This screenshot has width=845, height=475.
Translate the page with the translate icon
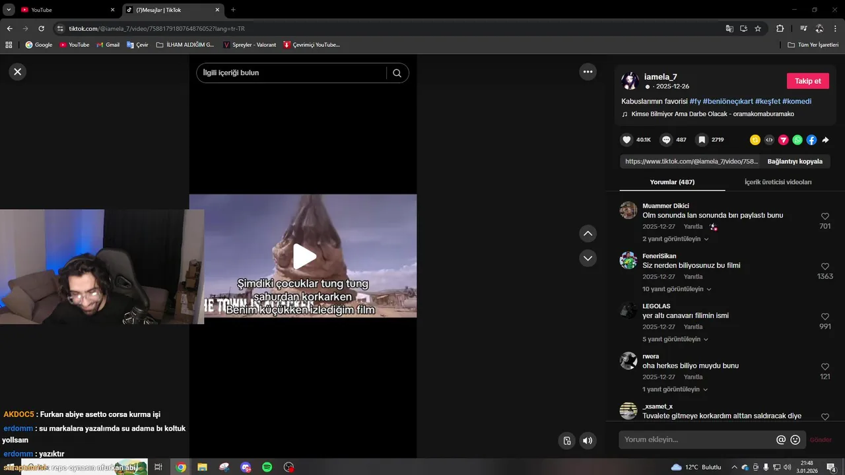click(729, 28)
